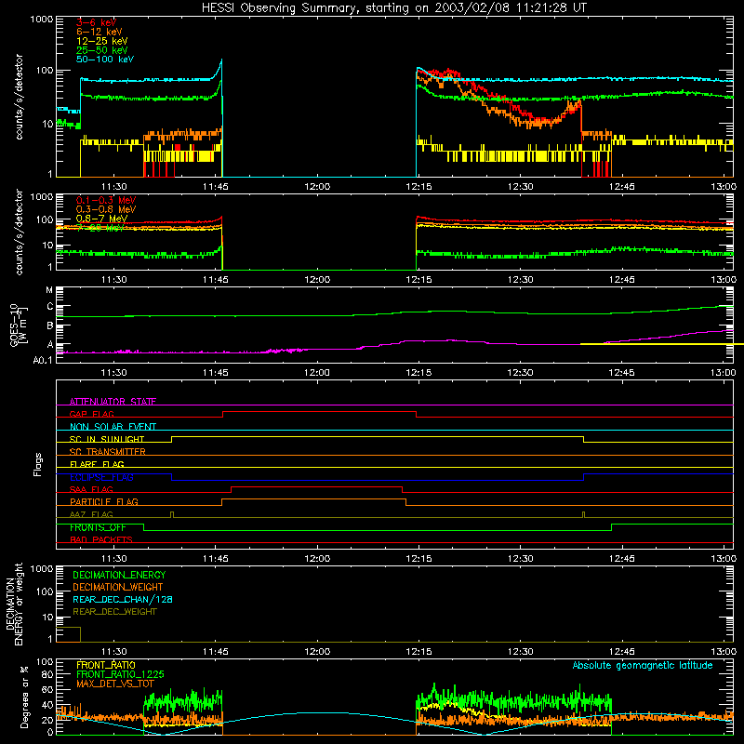Select the cyan 50-100 keV legend label
744x744 pixels.
[x=105, y=60]
